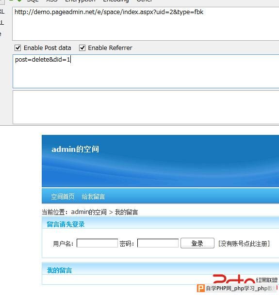Click the 登录 login button
Screen dimensions: 279x295
[197, 243]
